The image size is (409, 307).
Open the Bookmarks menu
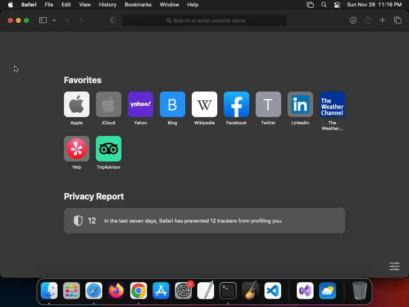pos(138,5)
